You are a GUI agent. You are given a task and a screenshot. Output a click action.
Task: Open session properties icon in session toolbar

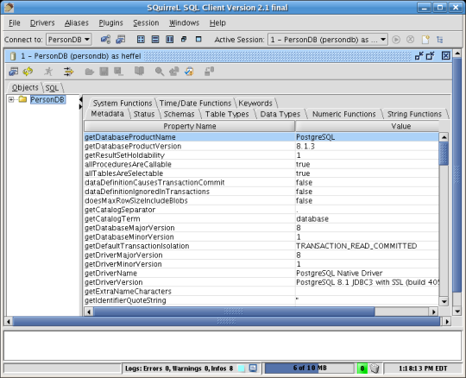pos(13,72)
